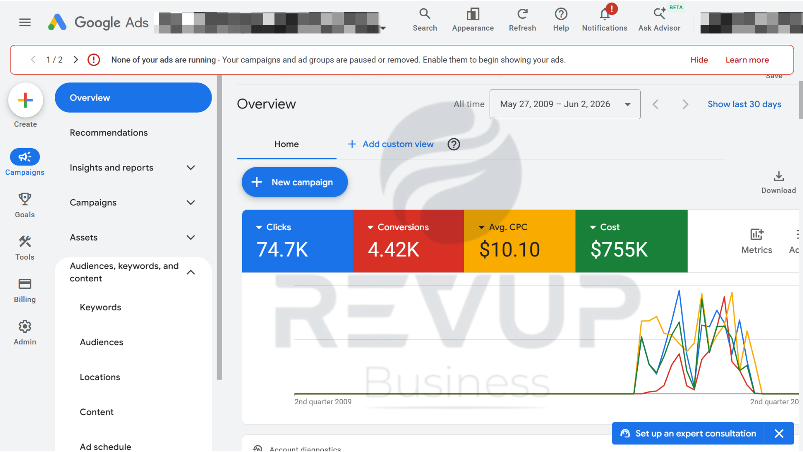Select the blue Clicks scorecard
The width and height of the screenshot is (803, 452).
pyautogui.click(x=297, y=241)
